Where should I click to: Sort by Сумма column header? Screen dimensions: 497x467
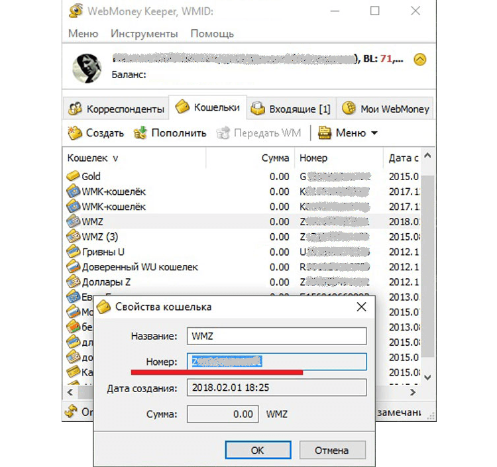point(250,158)
